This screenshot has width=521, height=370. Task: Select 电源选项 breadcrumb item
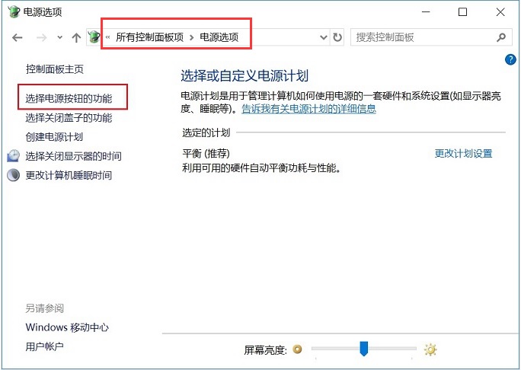tap(220, 37)
